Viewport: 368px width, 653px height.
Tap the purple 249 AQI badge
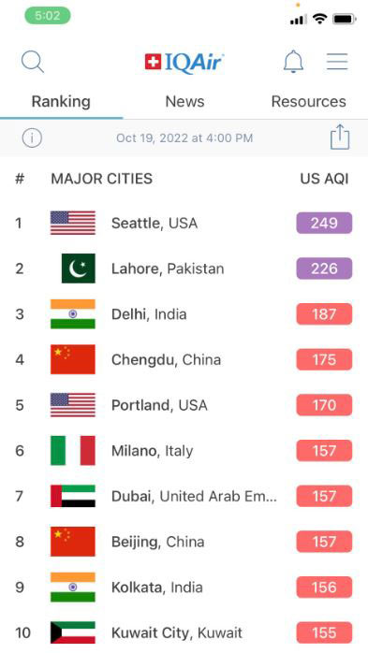[324, 224]
